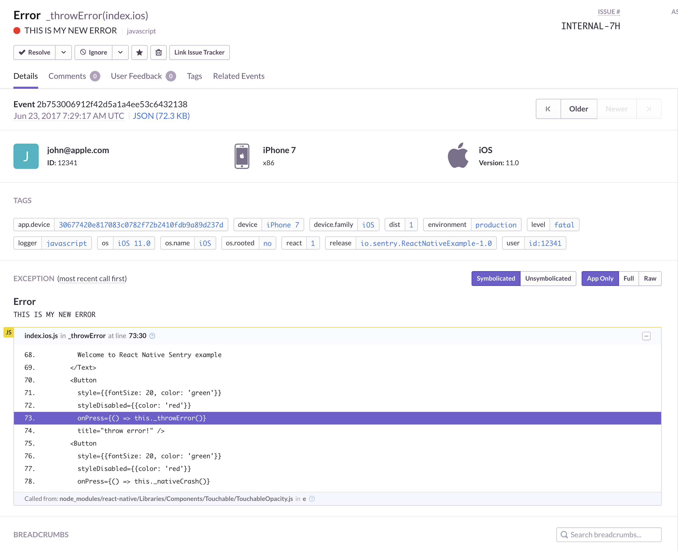Click the trash delete icon

click(159, 52)
